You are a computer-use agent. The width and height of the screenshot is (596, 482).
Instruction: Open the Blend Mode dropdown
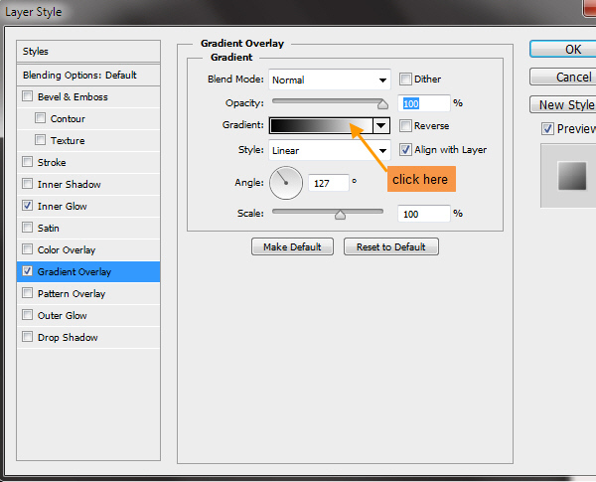[x=329, y=80]
